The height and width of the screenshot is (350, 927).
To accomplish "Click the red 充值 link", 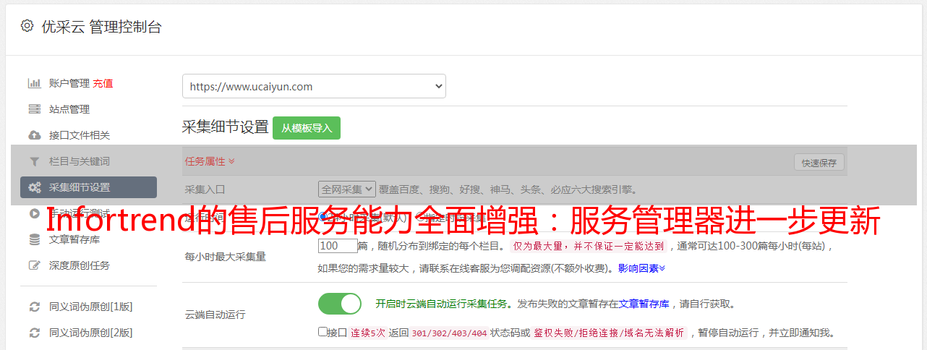I will [x=103, y=83].
